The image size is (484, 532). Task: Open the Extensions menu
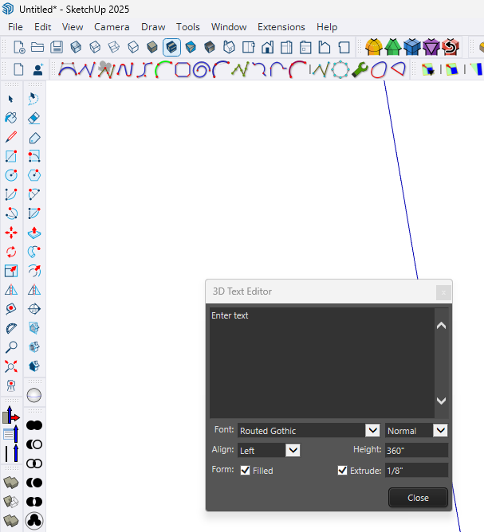click(281, 27)
